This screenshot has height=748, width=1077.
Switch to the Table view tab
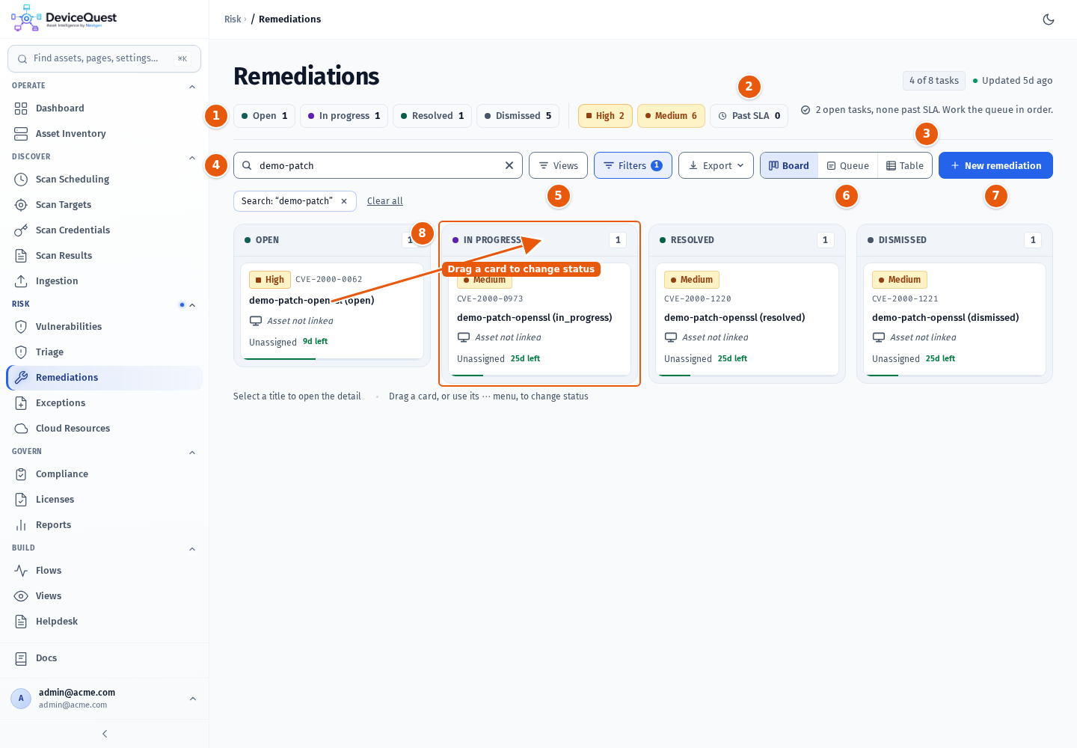point(905,165)
